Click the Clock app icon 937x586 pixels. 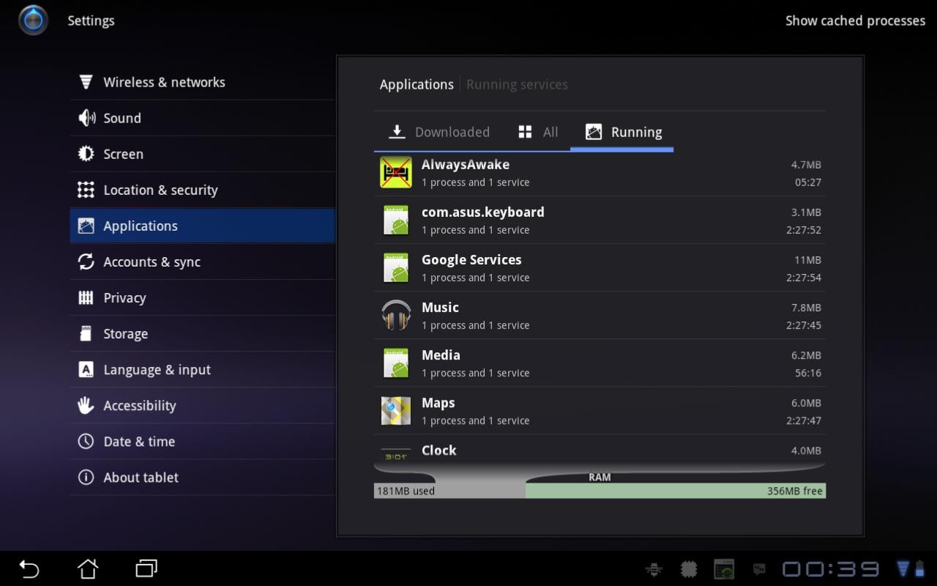[396, 454]
